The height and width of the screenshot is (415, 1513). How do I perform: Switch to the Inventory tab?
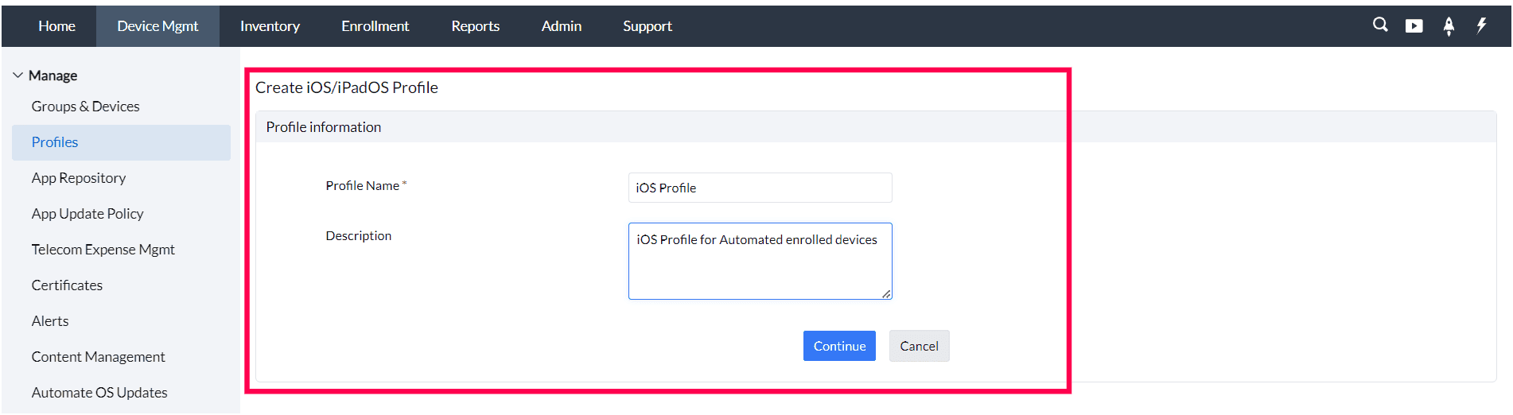[270, 26]
